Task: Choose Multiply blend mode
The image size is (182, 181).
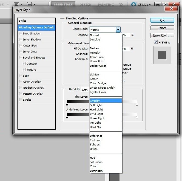Action: (95, 53)
